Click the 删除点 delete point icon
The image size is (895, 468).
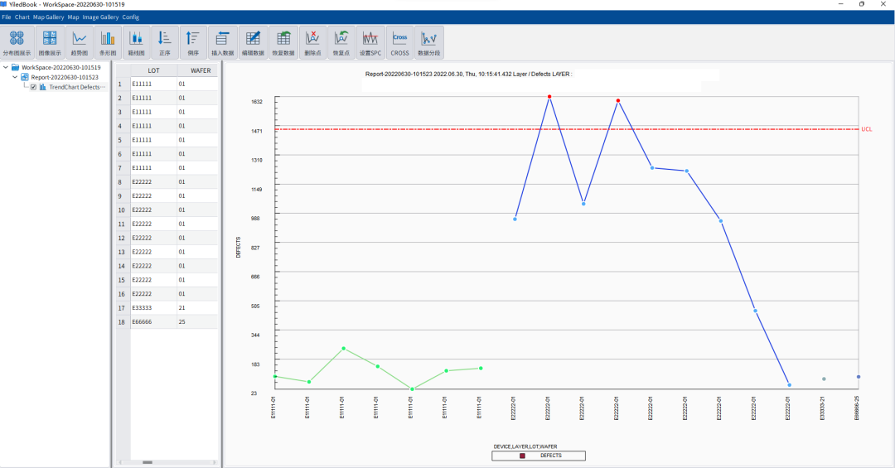tap(312, 41)
